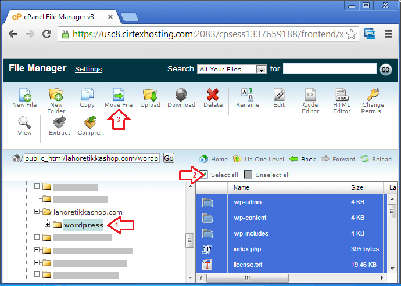Open the Code Editor

coord(310,95)
